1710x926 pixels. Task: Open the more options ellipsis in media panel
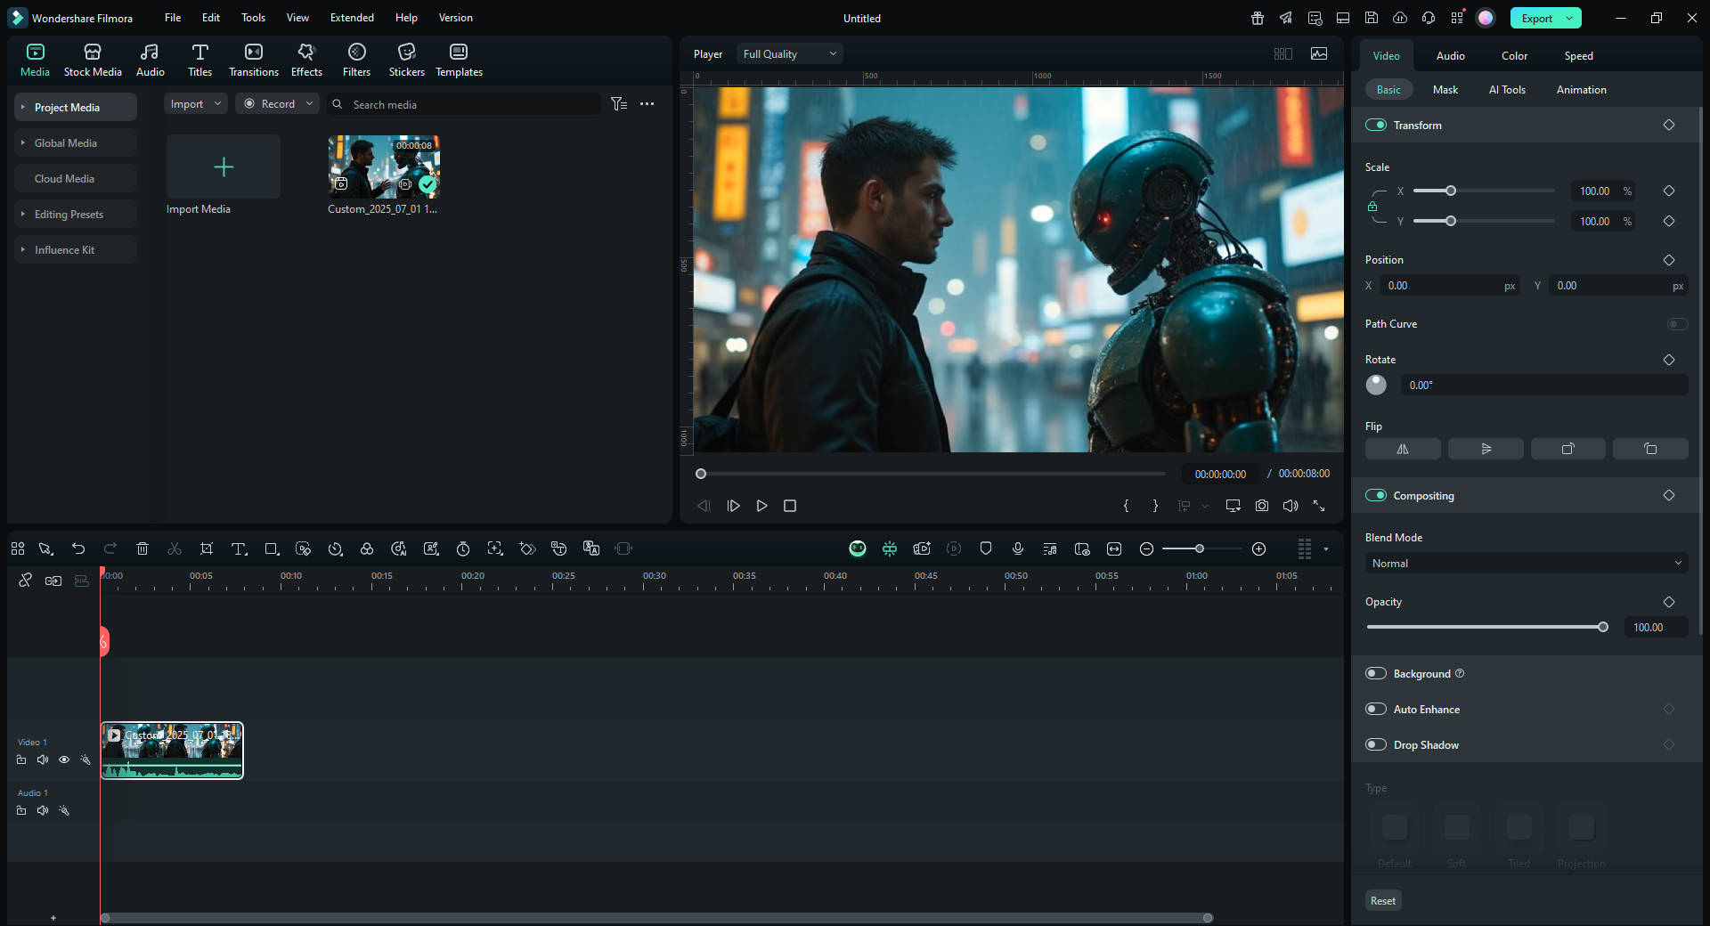pyautogui.click(x=647, y=104)
